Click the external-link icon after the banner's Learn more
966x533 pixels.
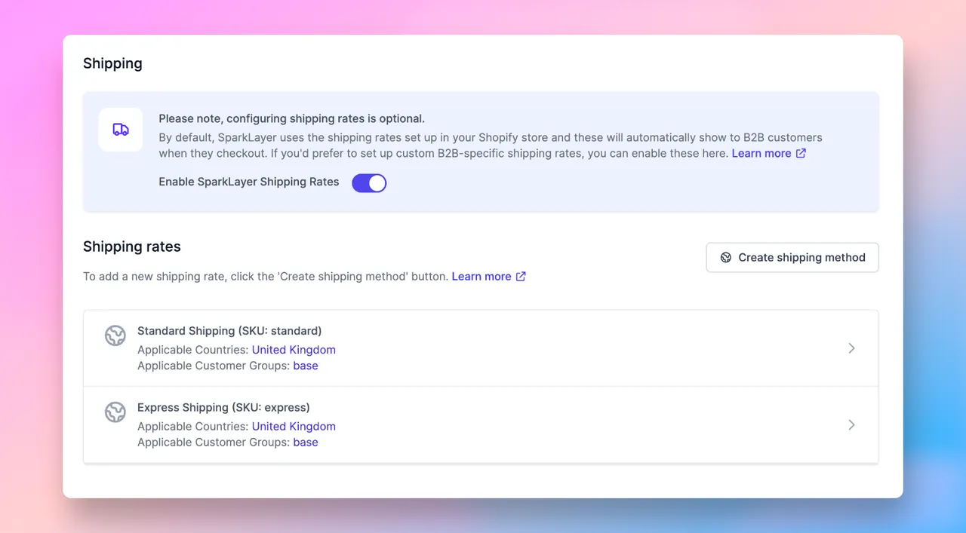(x=802, y=153)
